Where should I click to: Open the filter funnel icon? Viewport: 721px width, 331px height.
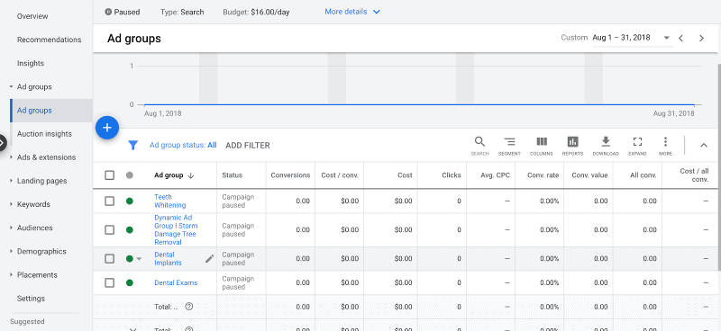point(132,146)
